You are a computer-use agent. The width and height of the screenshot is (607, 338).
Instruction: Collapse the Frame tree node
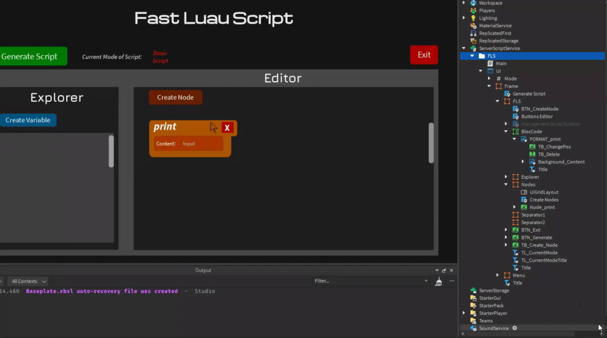(x=489, y=86)
